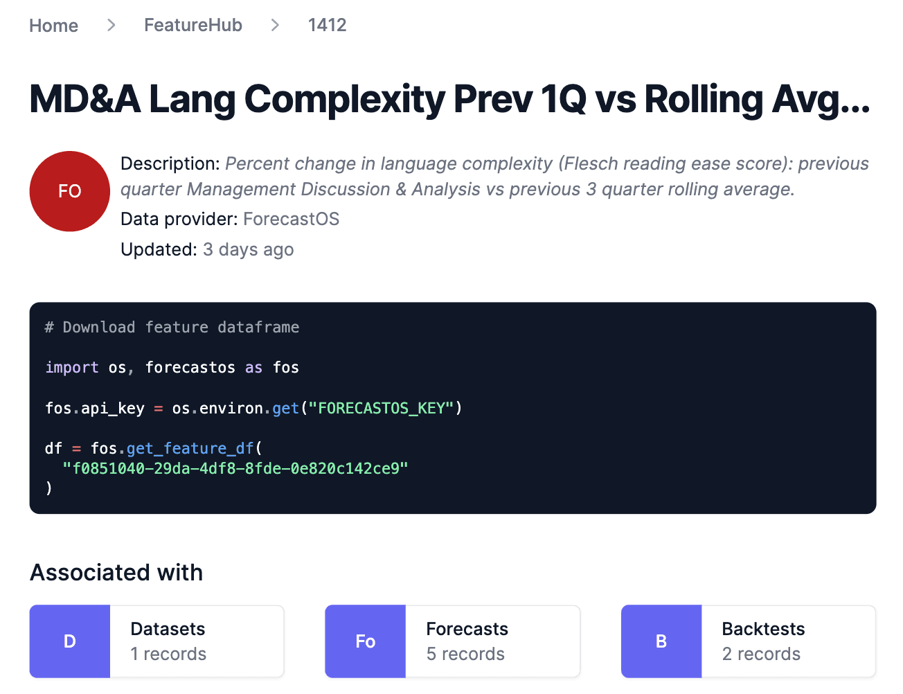903x694 pixels.
Task: Click the feature description text
Action: [x=494, y=177]
